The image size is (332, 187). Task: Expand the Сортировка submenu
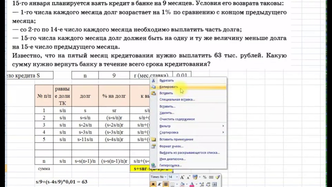coord(188,132)
